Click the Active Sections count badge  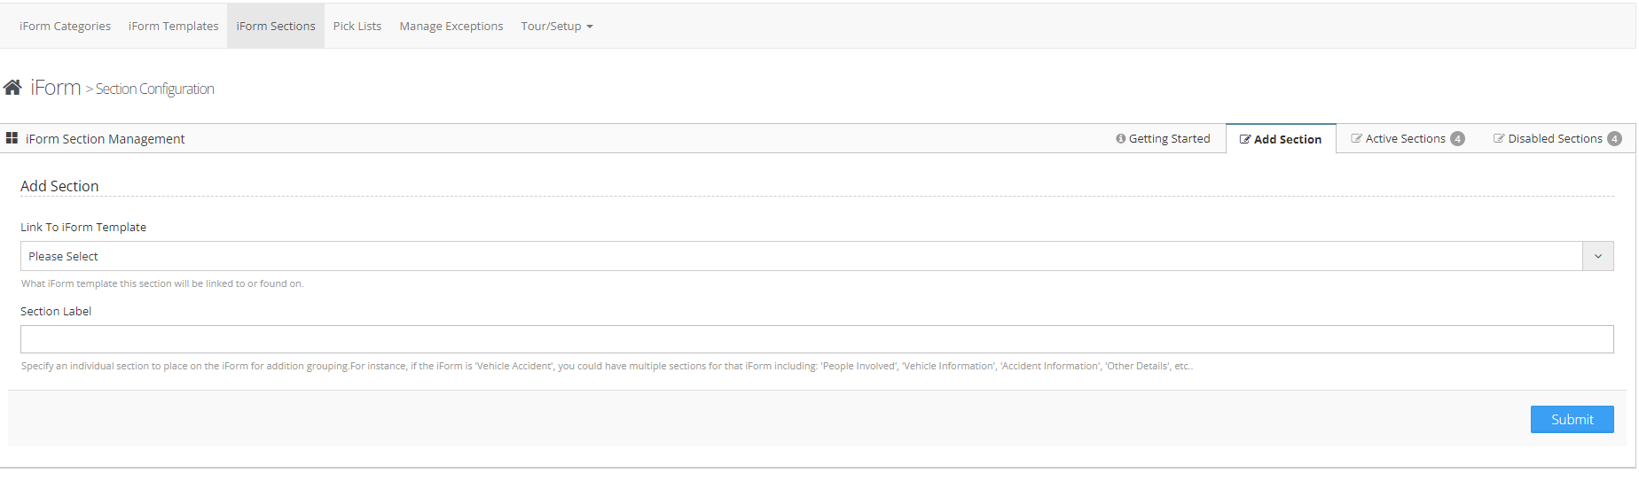coord(1457,139)
